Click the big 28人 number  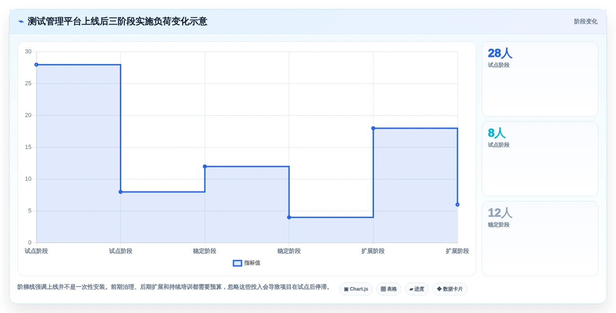[500, 53]
